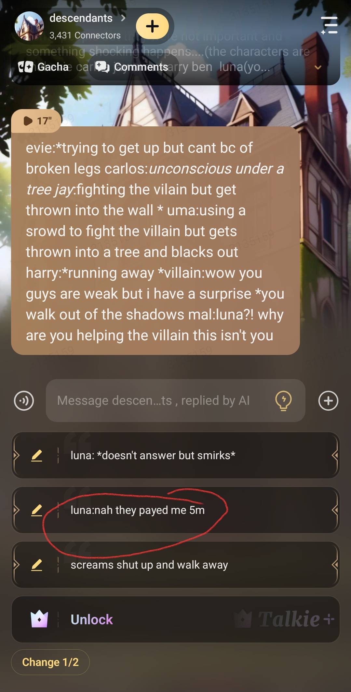The height and width of the screenshot is (692, 351).
Task: Edit the 'nah they payed me 5m' suggestion
Action: 37,510
